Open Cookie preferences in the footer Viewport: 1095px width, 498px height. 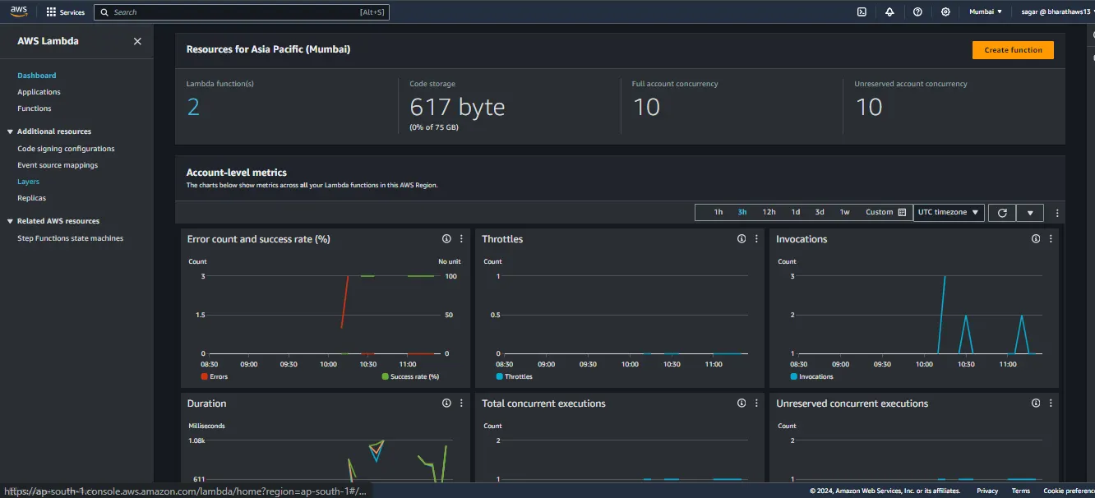pos(1069,491)
